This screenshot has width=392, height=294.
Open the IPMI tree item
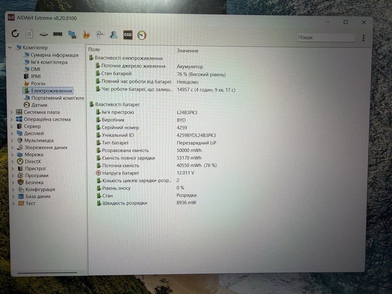(x=32, y=76)
